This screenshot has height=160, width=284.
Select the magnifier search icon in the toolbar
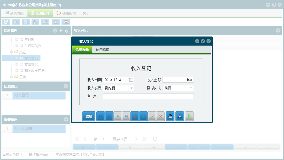(x=6, y=22)
